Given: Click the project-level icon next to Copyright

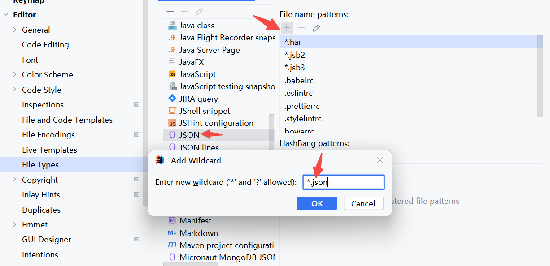Looking at the screenshot, I should tap(136, 180).
